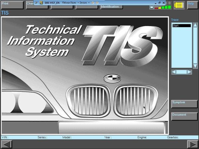Click the right arrow icon in the VMware toolbar
The image size is (199, 149).
coord(97,3)
